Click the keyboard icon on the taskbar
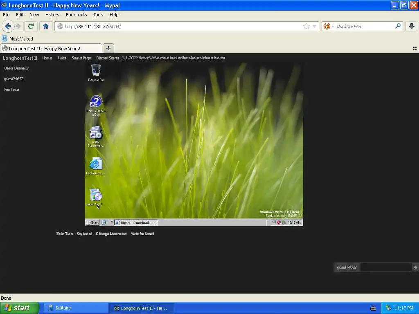Screen dimensions: 419x314 point(373,308)
